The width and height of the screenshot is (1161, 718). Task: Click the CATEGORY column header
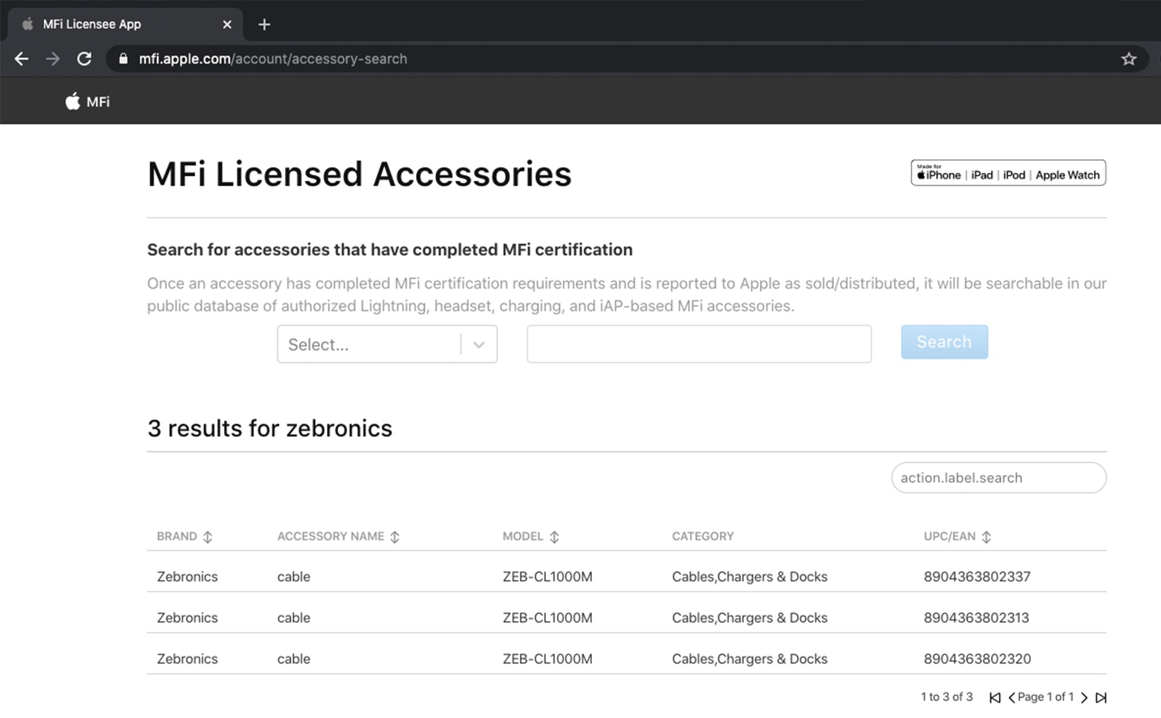[x=703, y=536]
